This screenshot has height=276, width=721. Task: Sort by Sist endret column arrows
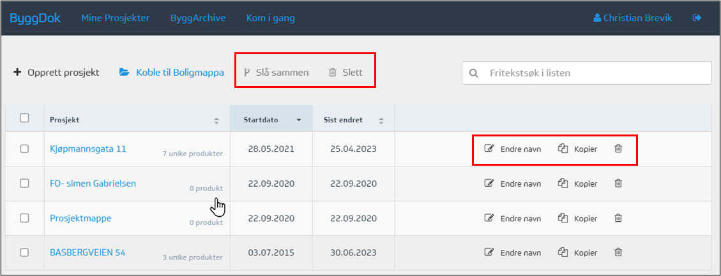click(x=381, y=120)
